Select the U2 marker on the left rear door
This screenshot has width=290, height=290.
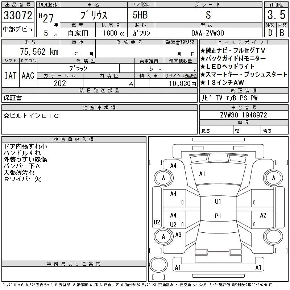click(x=173, y=224)
